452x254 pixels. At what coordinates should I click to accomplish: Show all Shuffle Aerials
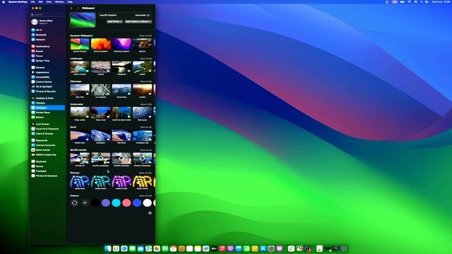pos(145,150)
